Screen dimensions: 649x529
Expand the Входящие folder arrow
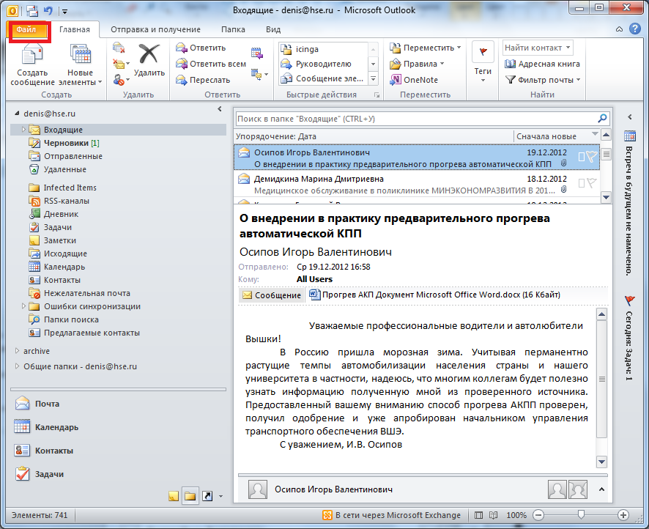(23, 130)
